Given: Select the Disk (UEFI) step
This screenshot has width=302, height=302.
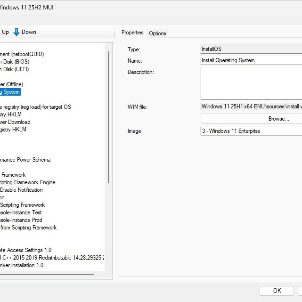Looking at the screenshot, I should (x=16, y=69).
